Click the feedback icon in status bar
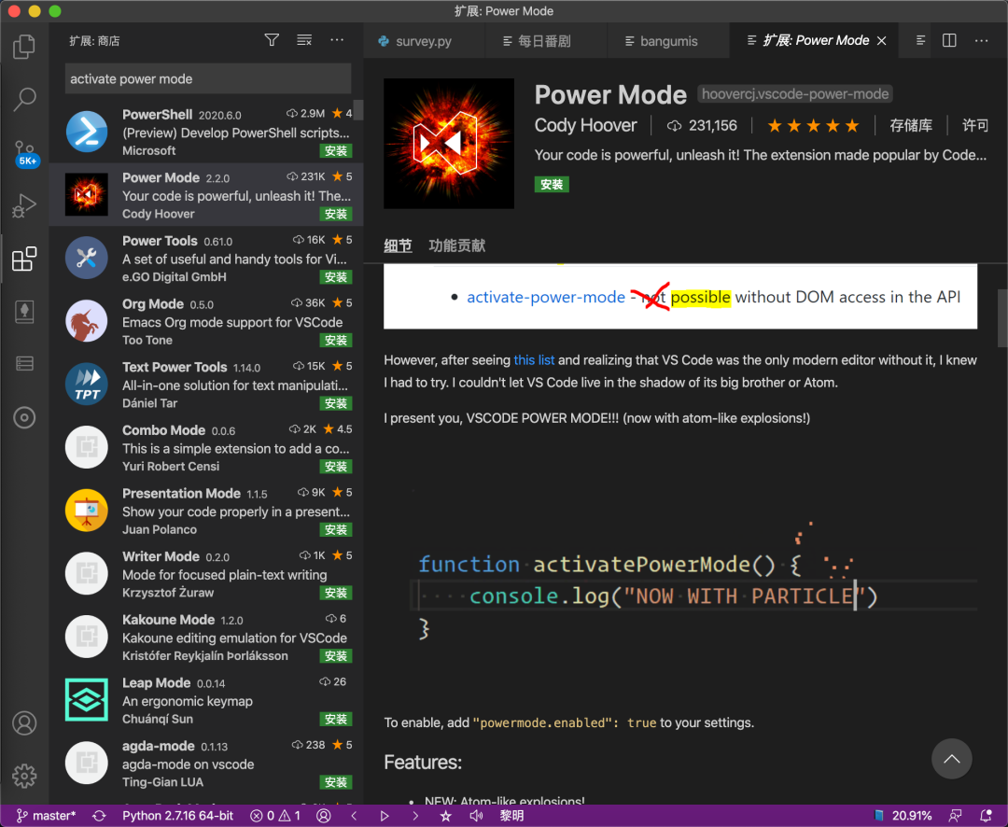 point(956,816)
